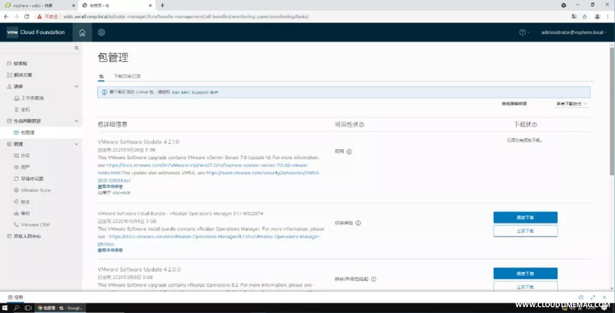Open 许可 in the sidebar
This screenshot has width=615, height=313.
[x=25, y=156]
